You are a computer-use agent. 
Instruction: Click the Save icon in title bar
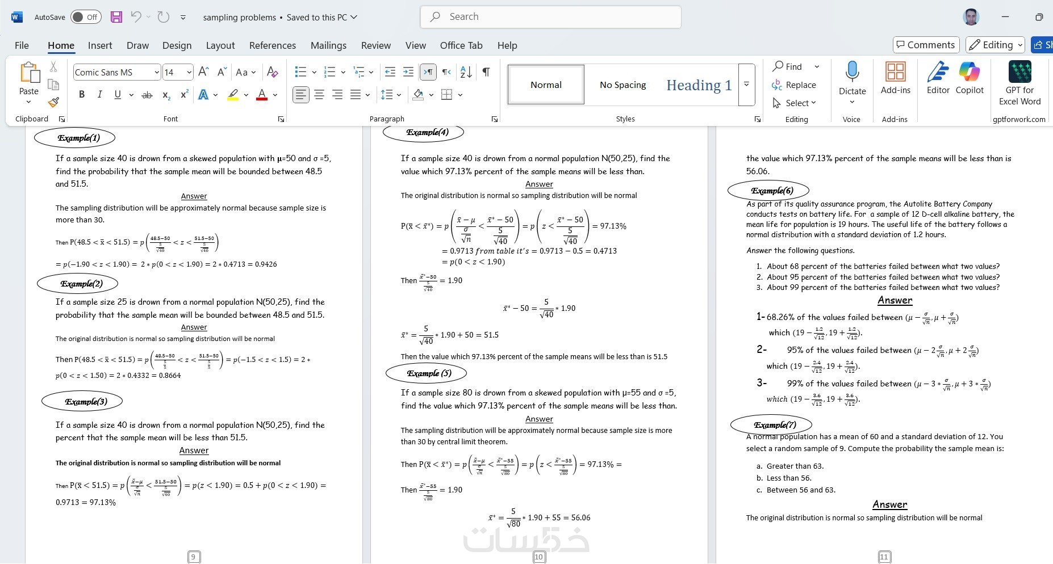pyautogui.click(x=116, y=17)
